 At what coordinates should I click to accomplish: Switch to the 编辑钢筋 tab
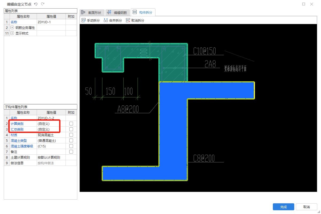[x=117, y=12]
